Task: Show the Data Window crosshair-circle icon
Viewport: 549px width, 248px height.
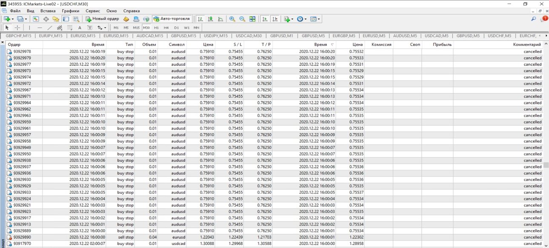Action: [46, 19]
